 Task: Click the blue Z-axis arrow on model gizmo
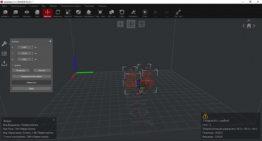(139, 83)
